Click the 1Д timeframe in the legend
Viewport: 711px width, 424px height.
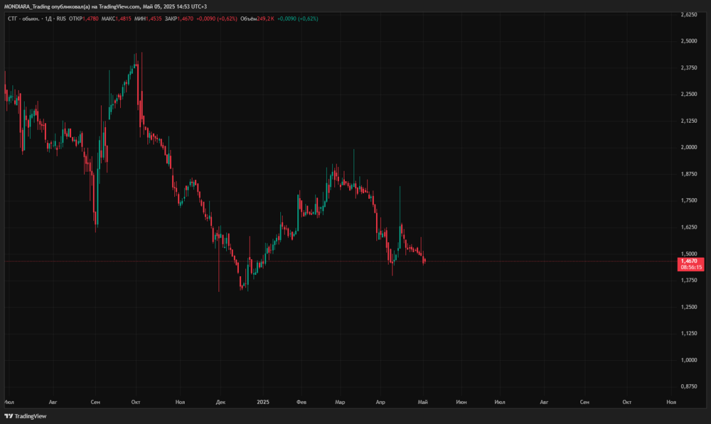coord(48,18)
